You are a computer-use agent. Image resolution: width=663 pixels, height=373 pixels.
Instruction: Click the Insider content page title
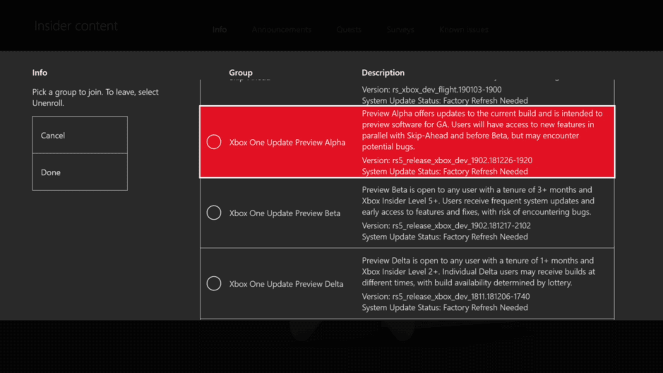tap(76, 26)
